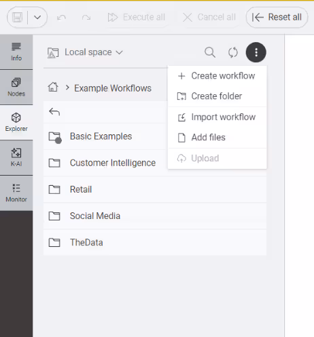Image resolution: width=314 pixels, height=337 pixels.
Task: Click the Example Workflows breadcrumb
Action: click(113, 88)
